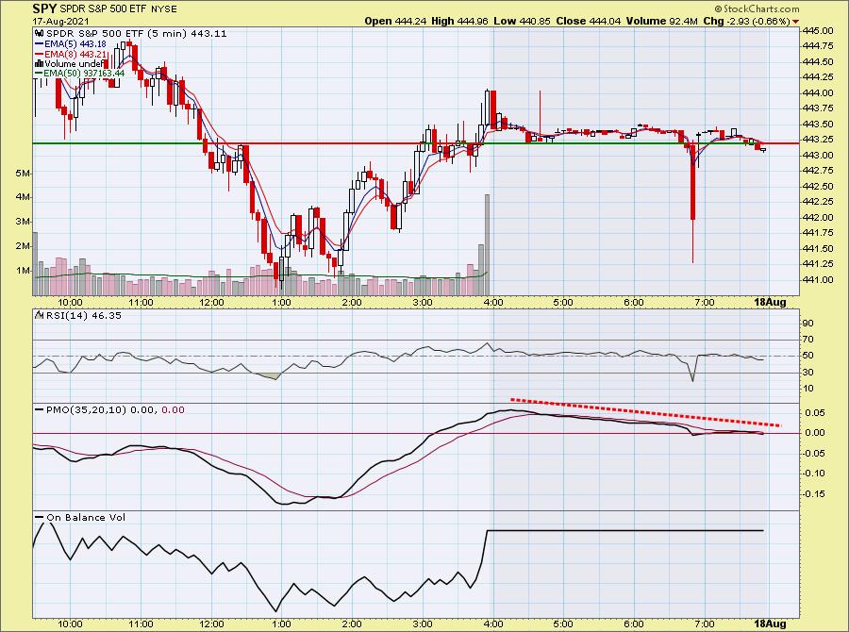Click the 445.00 price axis label
Screen dimensions: 849x632
pos(818,31)
